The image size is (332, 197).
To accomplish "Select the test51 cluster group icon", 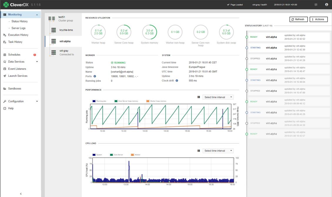I will pyautogui.click(x=51, y=19).
